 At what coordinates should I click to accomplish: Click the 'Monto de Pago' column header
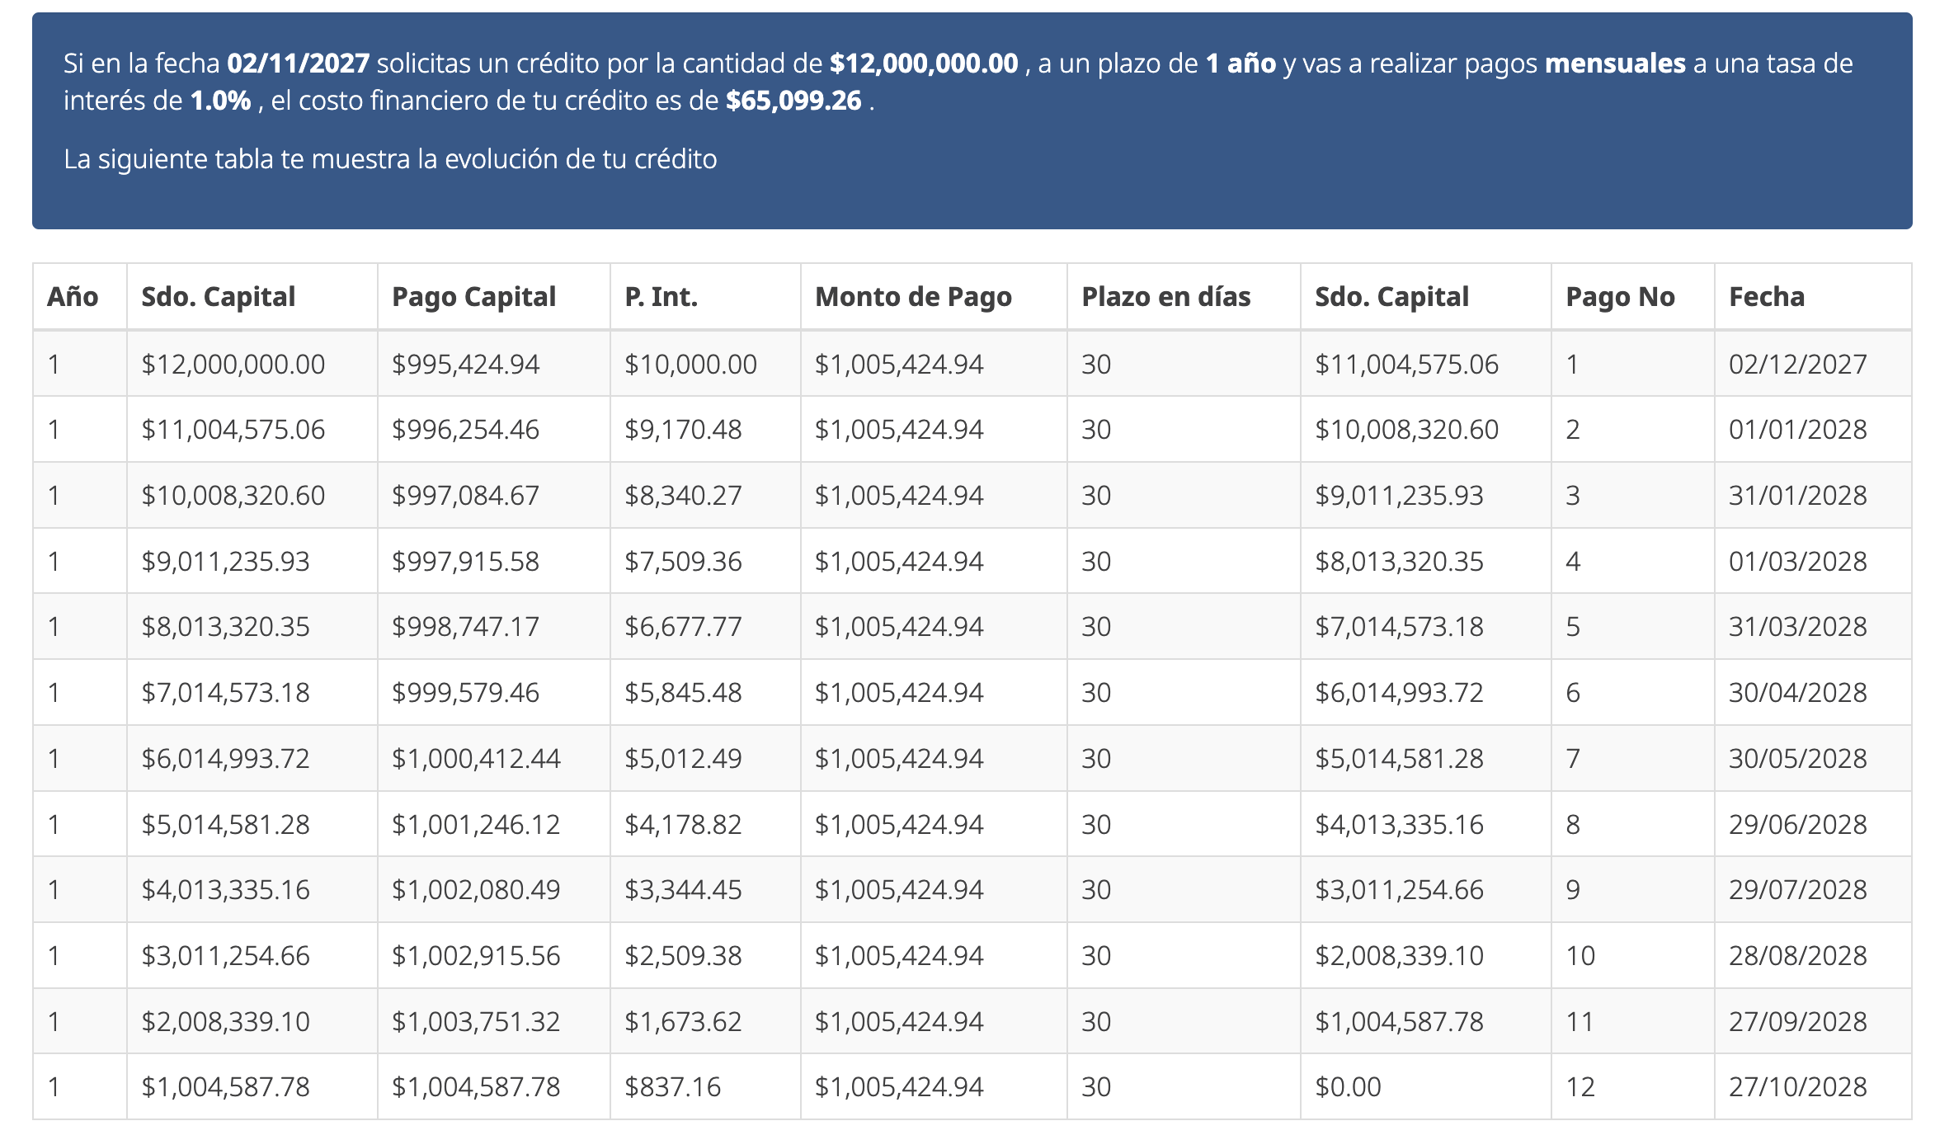pyautogui.click(x=934, y=297)
